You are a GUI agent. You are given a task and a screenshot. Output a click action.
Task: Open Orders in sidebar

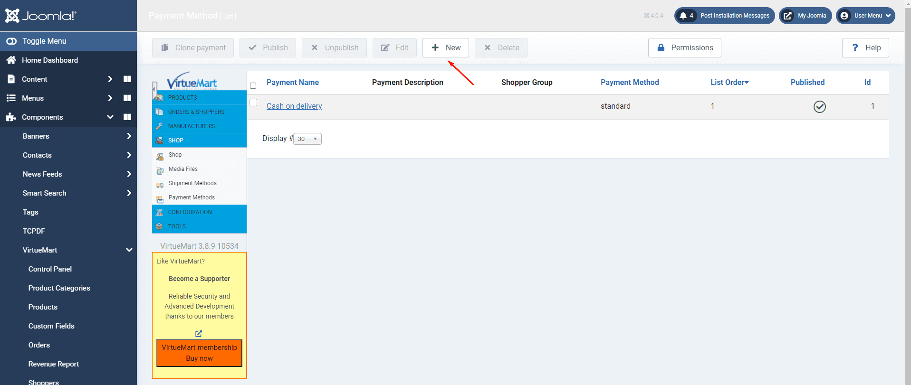click(39, 345)
